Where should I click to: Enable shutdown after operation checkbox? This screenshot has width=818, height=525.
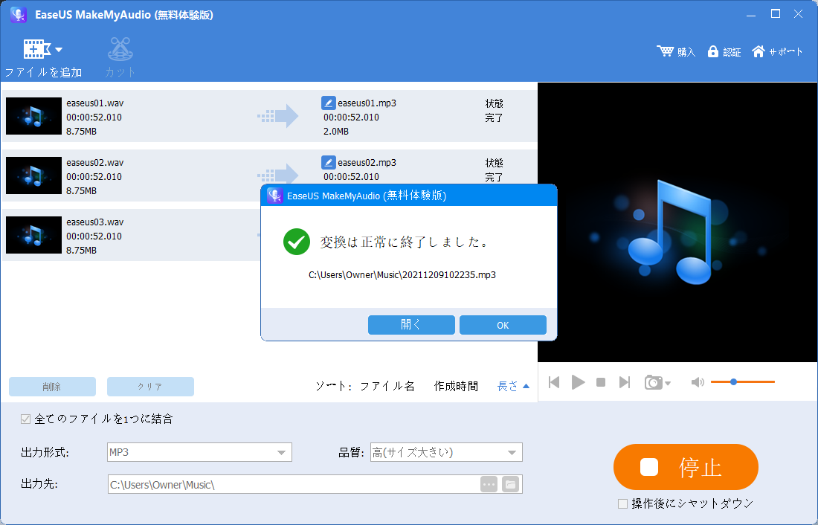[622, 503]
